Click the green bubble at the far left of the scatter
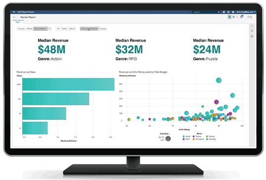Screen dimensions: 266x180 [129, 120]
